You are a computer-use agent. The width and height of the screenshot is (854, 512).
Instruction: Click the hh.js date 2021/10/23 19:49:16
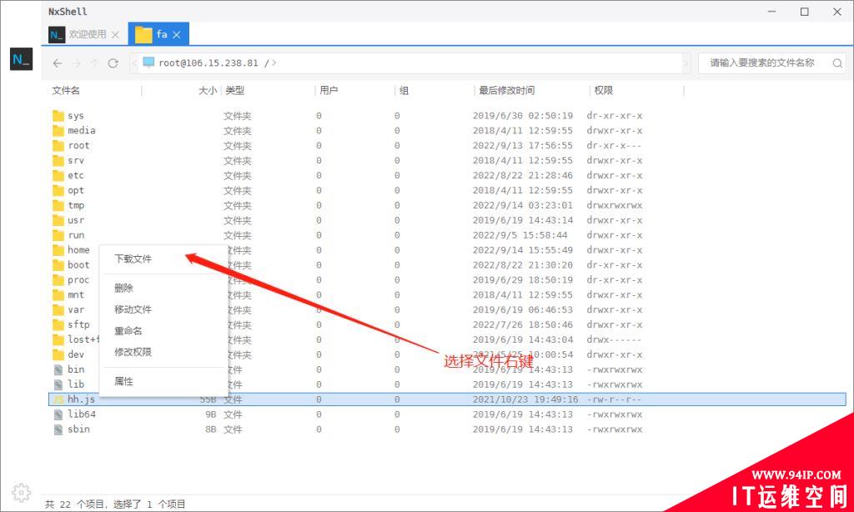(x=525, y=399)
